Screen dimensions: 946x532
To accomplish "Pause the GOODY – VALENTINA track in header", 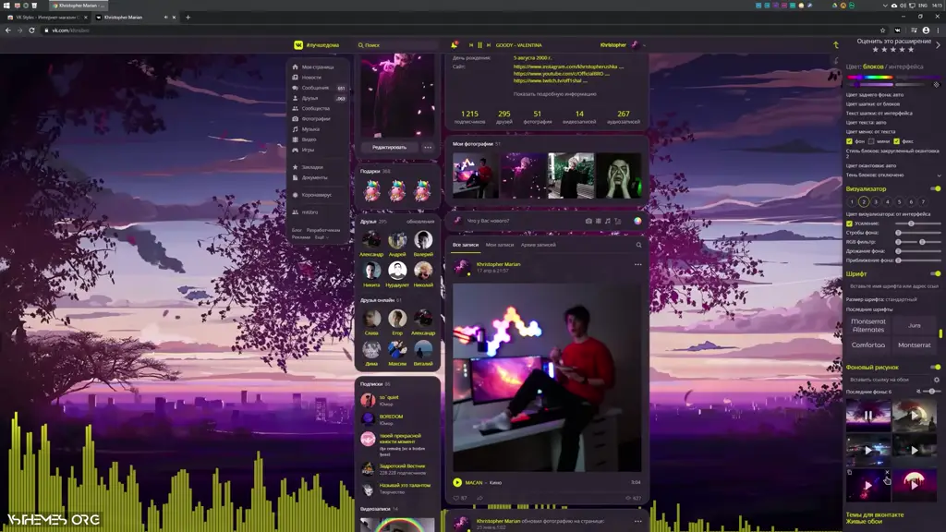I will pos(479,44).
